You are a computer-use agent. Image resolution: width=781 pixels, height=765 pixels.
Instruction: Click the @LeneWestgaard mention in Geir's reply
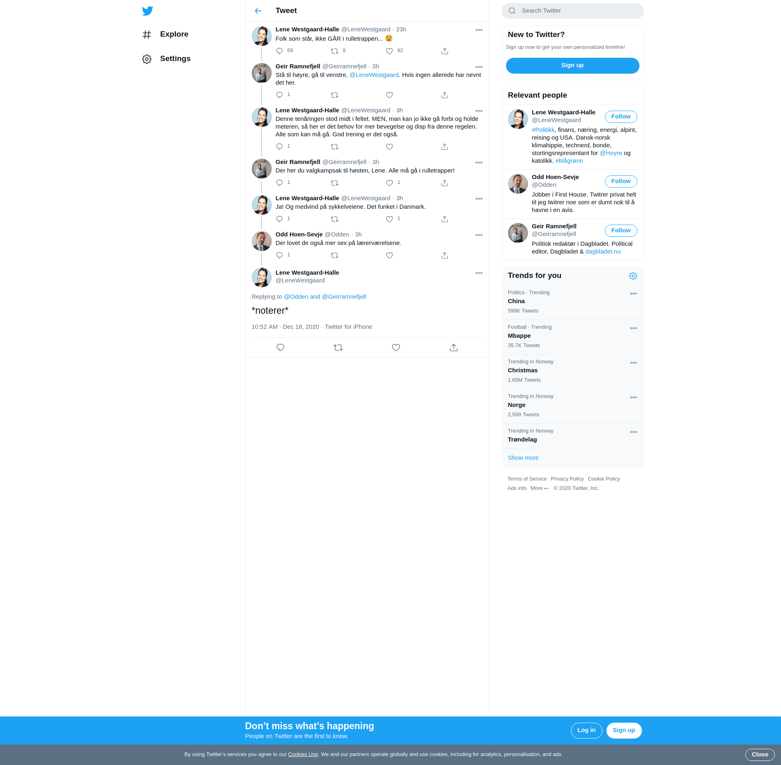(374, 75)
